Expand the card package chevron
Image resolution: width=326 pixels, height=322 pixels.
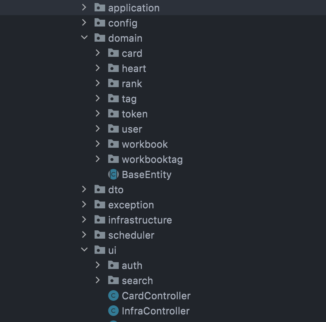(x=98, y=53)
